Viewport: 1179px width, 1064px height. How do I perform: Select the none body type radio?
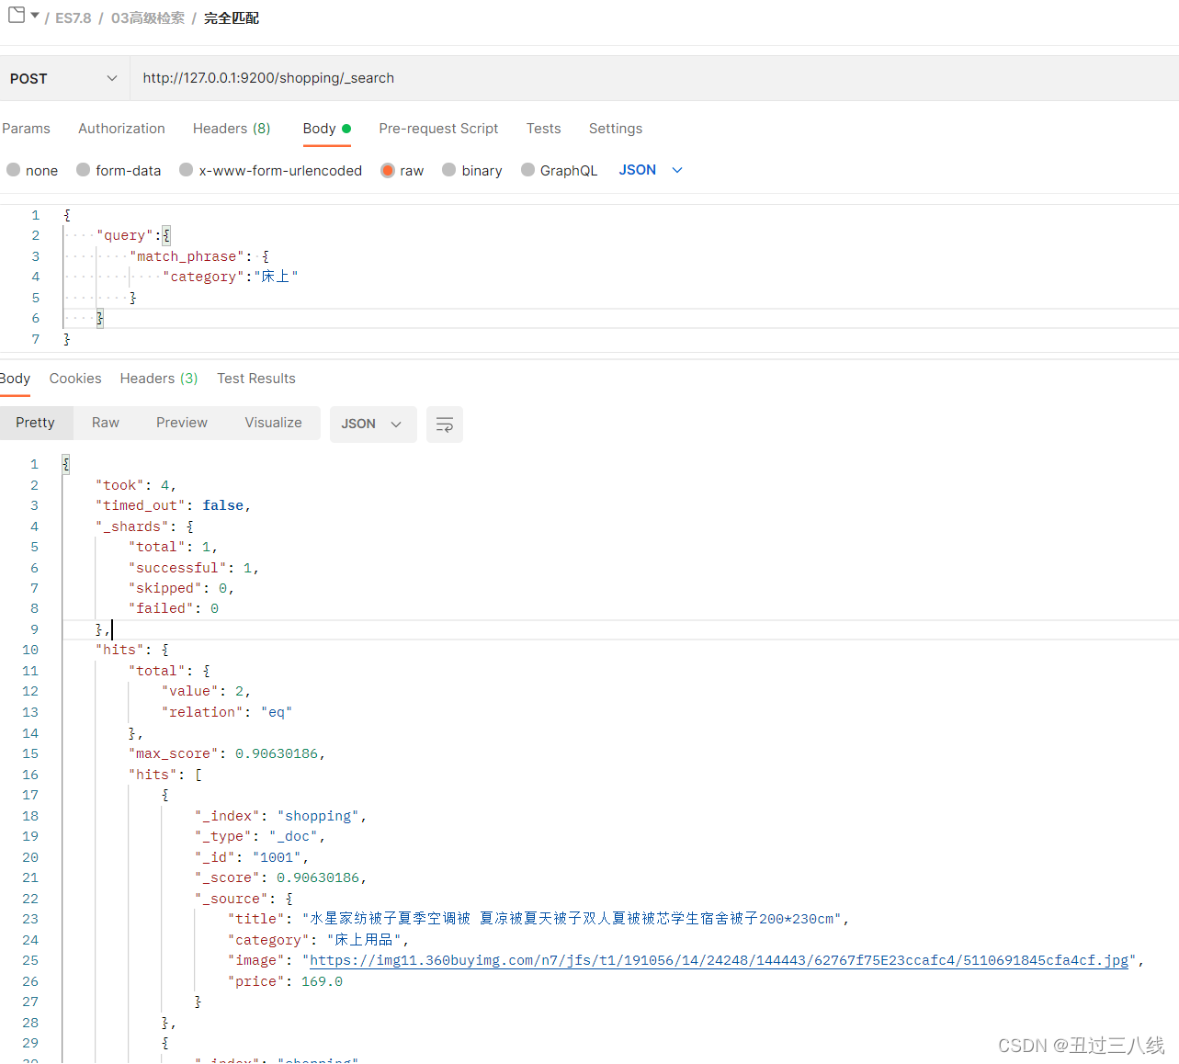(14, 170)
